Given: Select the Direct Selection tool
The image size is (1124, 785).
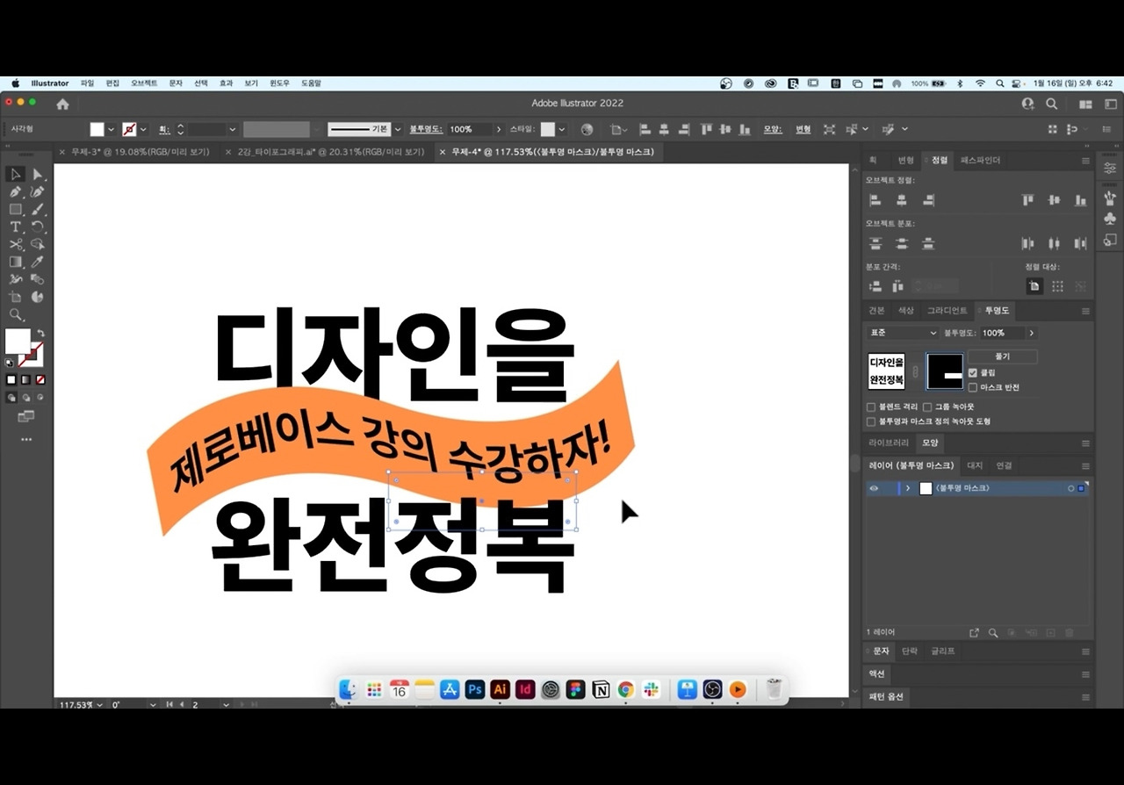Looking at the screenshot, I should coord(38,175).
